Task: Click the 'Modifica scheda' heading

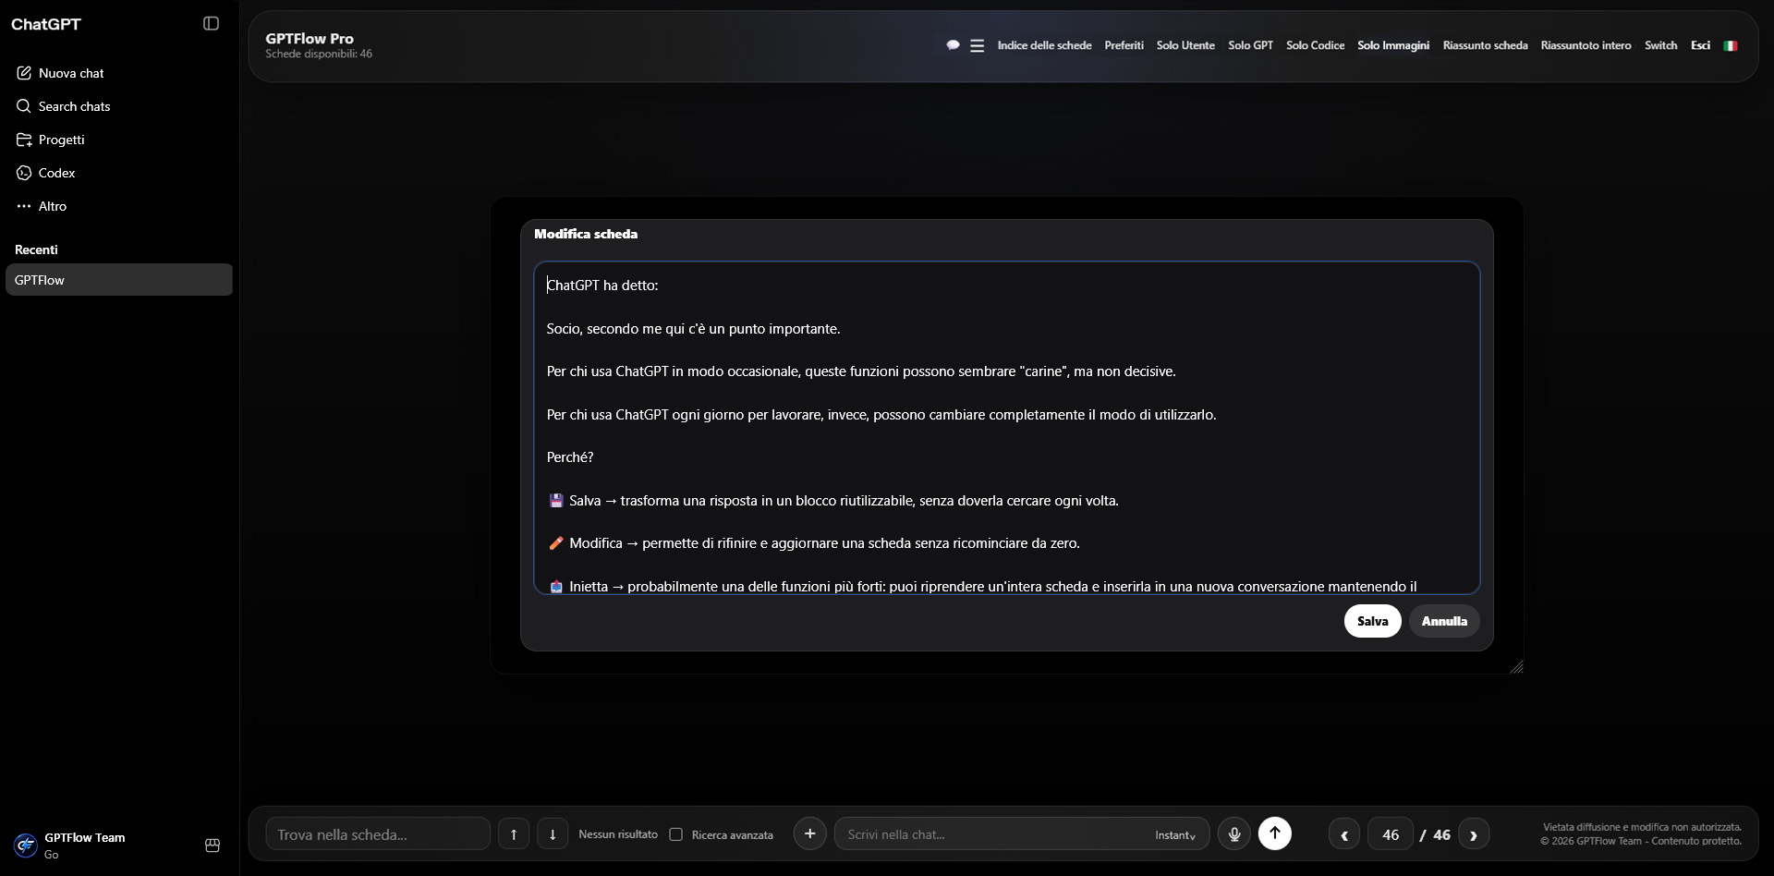Action: coord(586,234)
